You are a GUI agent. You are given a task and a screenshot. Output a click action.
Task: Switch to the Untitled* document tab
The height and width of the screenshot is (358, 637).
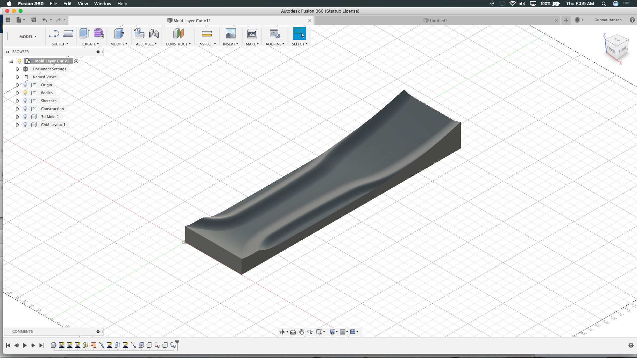438,21
